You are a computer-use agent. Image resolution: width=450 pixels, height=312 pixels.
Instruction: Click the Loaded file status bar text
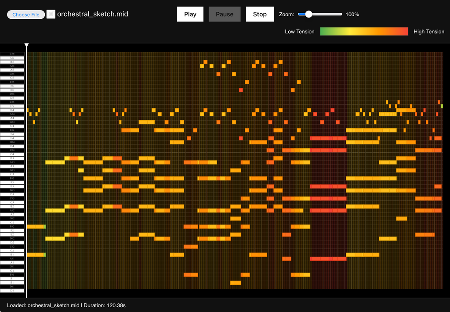point(66,305)
